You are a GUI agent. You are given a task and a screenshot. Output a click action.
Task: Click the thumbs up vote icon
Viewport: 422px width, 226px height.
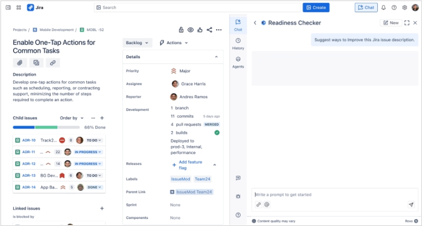pyautogui.click(x=200, y=30)
